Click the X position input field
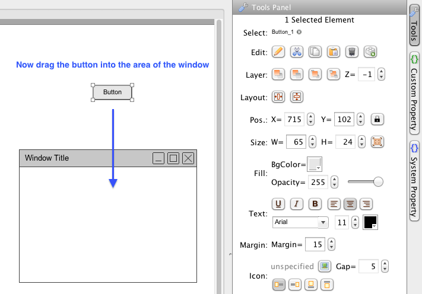Screen dimensions: 422x294 294,119
